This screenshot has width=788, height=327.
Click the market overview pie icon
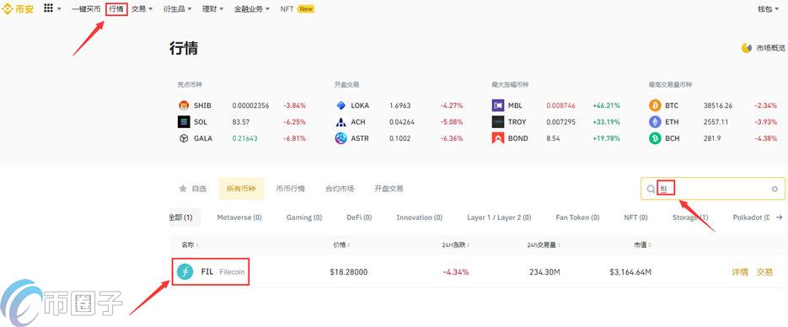pyautogui.click(x=747, y=48)
